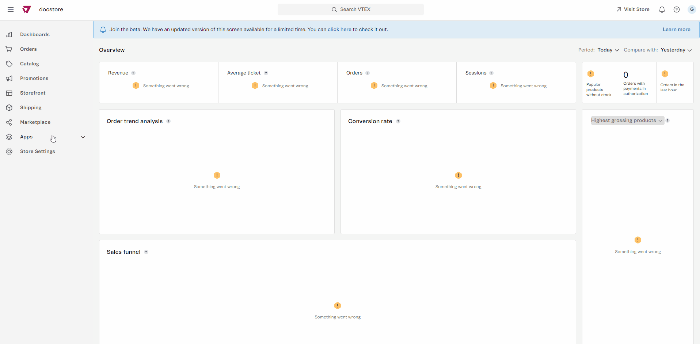Screen dimensions: 700x344
Task: Go to Catalog in the sidebar
Action: click(x=30, y=64)
